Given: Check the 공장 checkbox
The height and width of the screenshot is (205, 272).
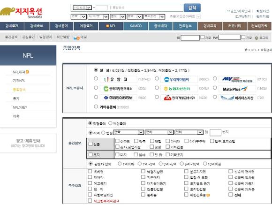Looking at the screenshot, I should pos(151,147).
